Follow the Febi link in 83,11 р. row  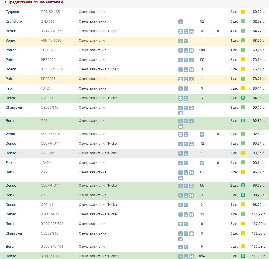9,88
